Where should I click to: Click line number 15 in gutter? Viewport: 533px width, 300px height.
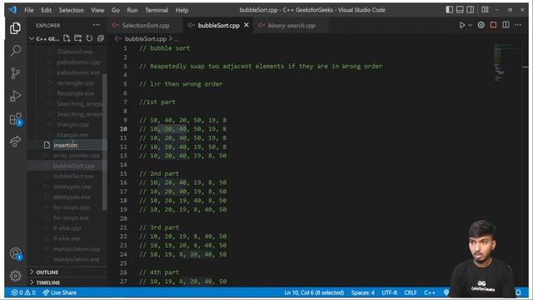tap(123, 174)
